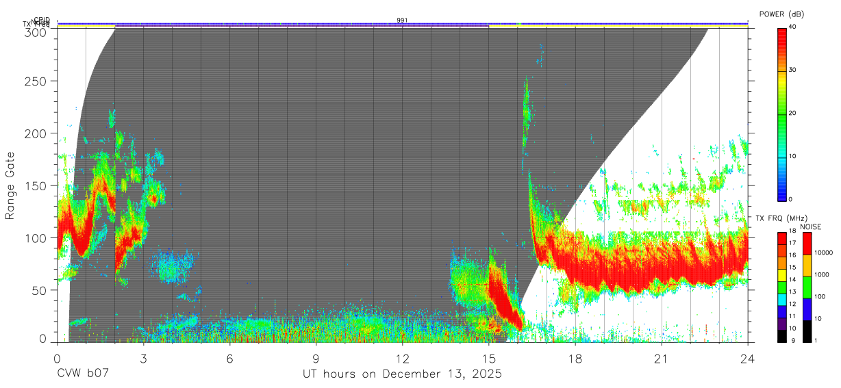This screenshot has height=388, width=841.
Task: Click the 18 hour tick label on the time axis
Action: pyautogui.click(x=575, y=358)
